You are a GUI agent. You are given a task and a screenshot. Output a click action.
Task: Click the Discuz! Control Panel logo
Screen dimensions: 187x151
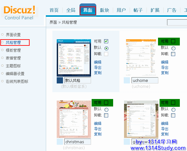pyautogui.click(x=19, y=12)
